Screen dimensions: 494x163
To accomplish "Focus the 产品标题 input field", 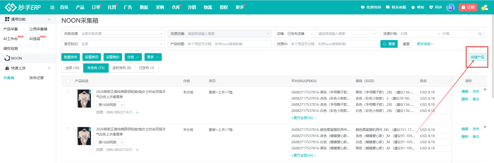I will tap(219, 44).
